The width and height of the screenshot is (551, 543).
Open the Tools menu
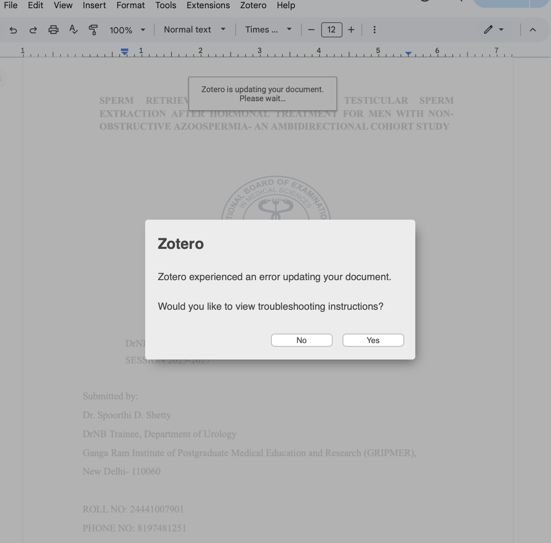166,5
